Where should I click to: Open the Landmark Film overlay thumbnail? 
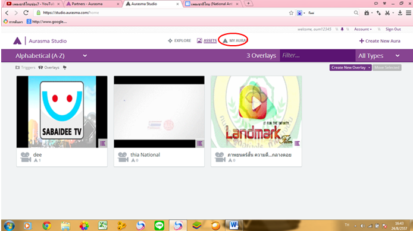(x=256, y=112)
